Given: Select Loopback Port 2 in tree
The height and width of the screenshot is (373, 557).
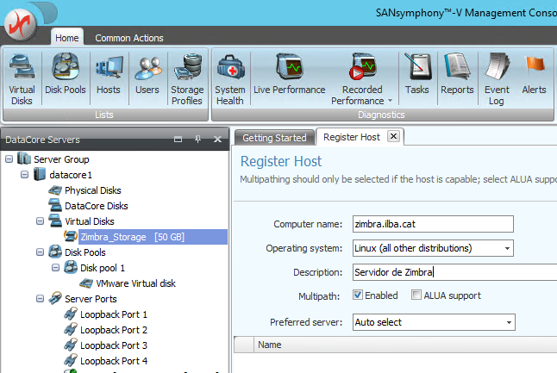Looking at the screenshot, I should 114,330.
